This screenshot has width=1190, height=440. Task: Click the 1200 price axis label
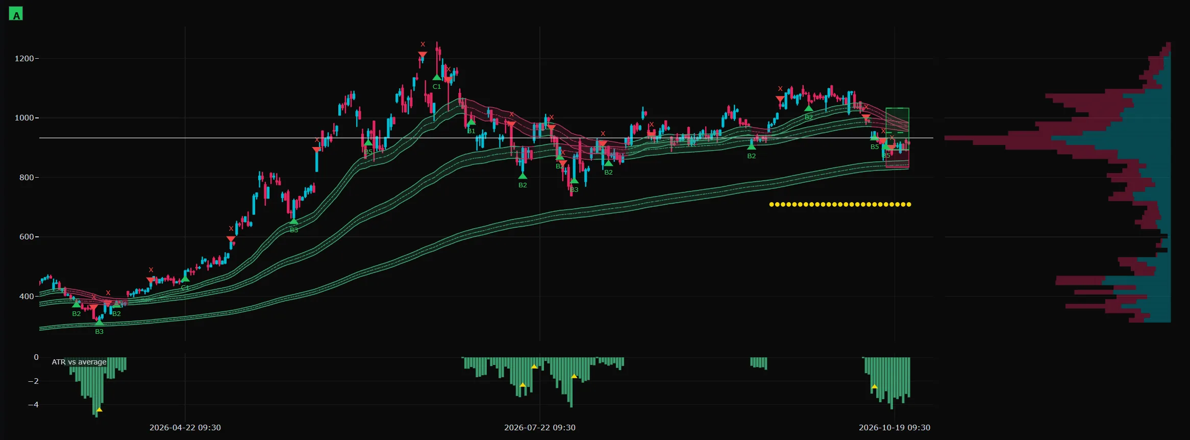24,59
